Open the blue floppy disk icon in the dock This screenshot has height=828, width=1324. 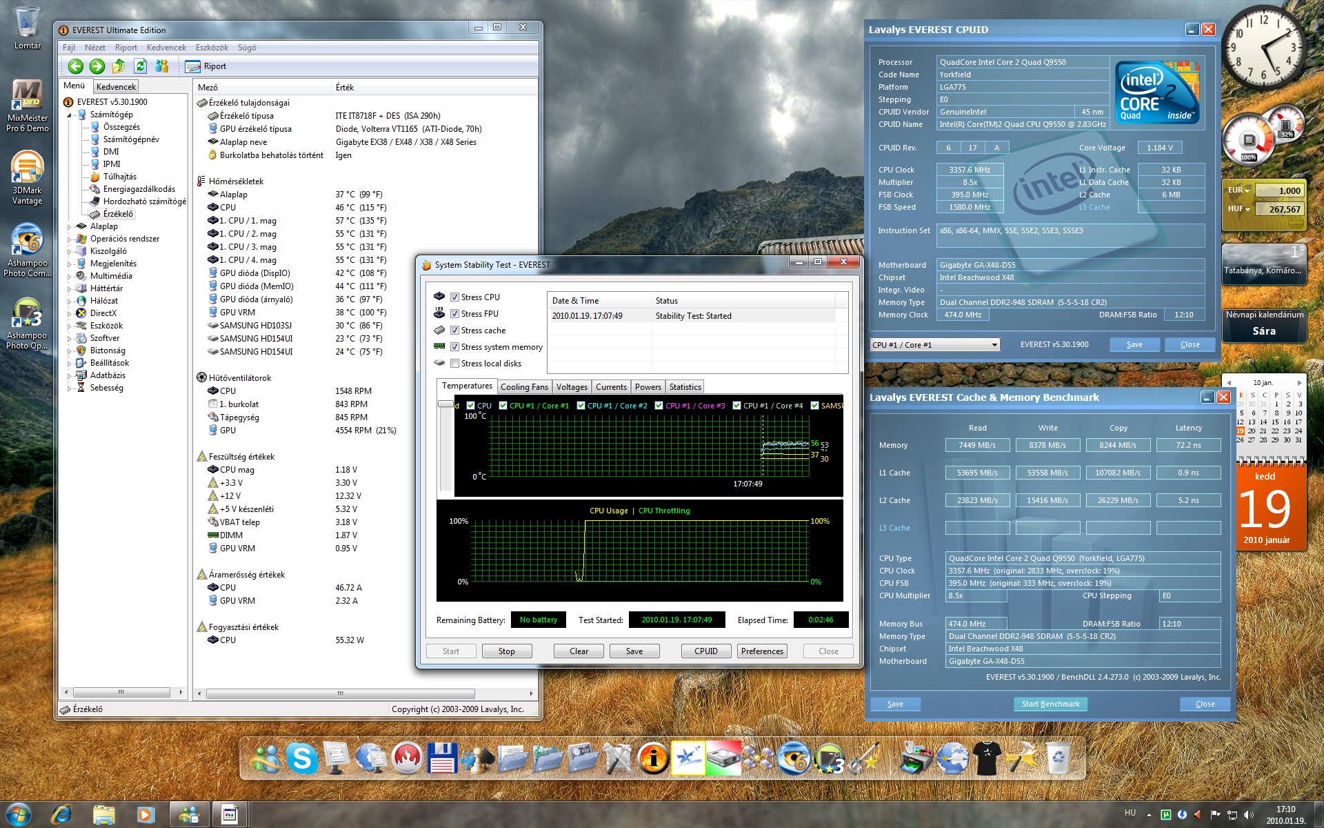[442, 758]
